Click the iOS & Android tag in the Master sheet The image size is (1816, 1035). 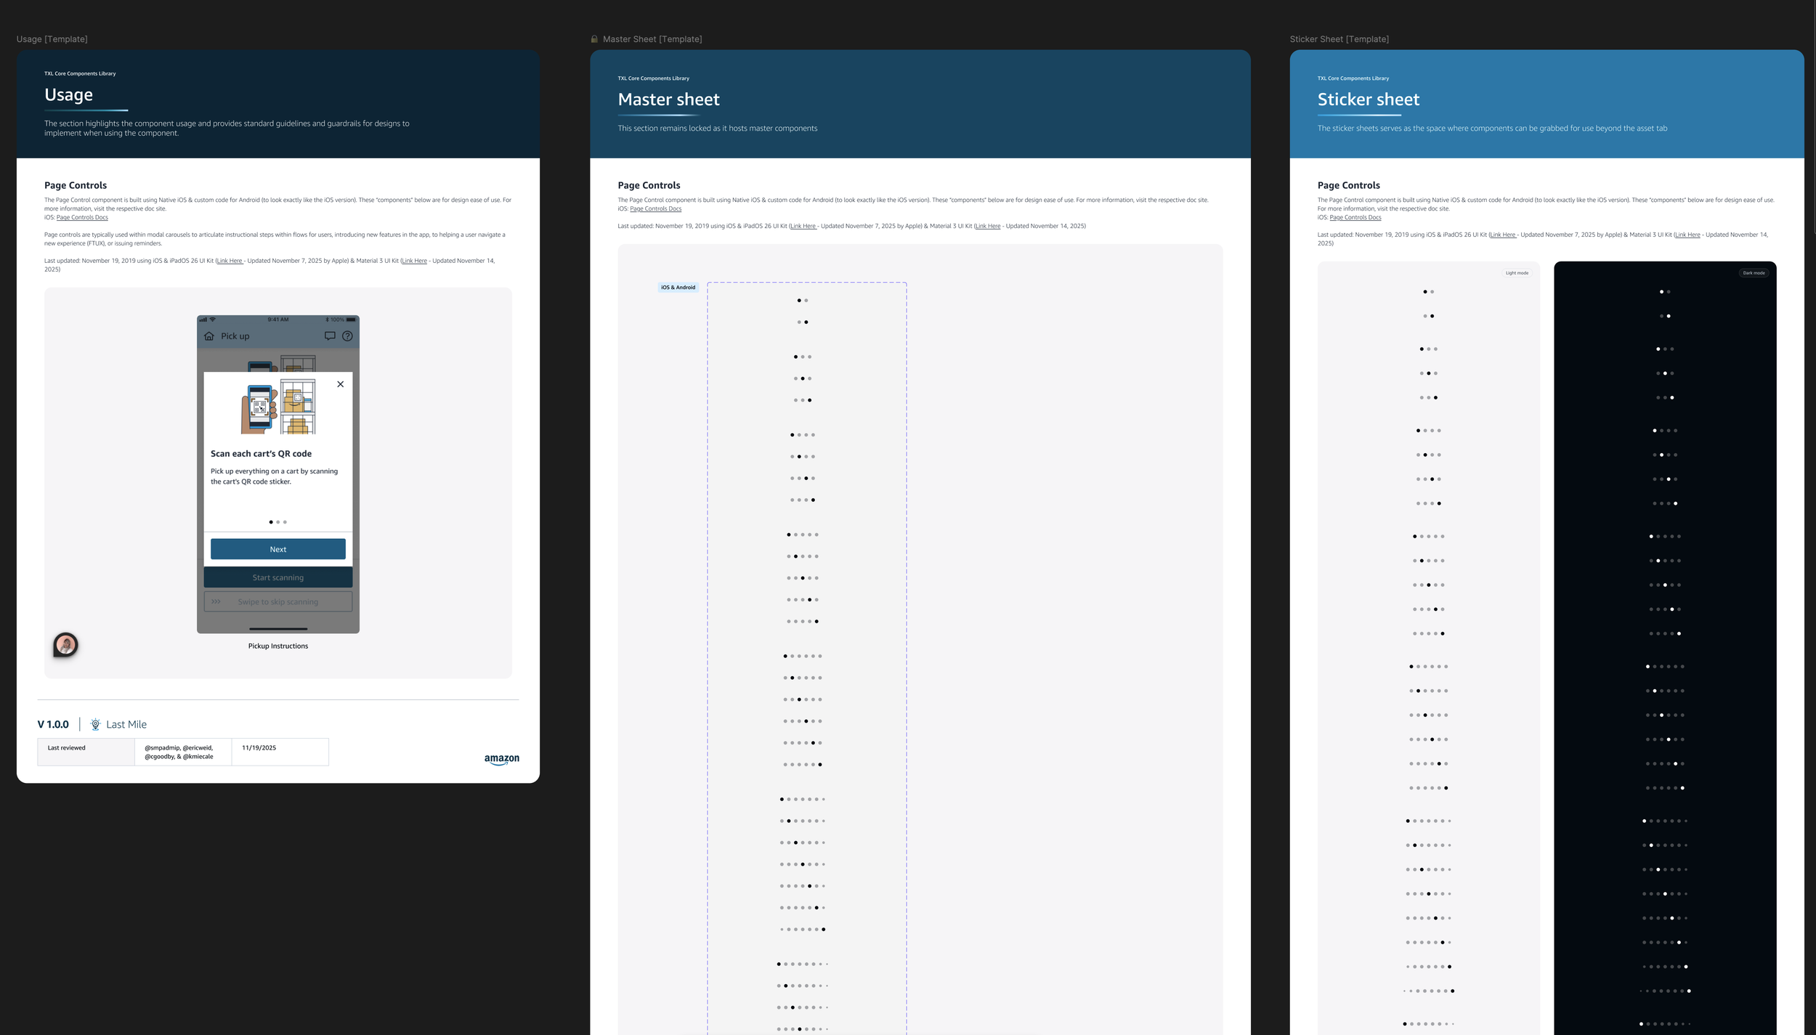tap(678, 287)
